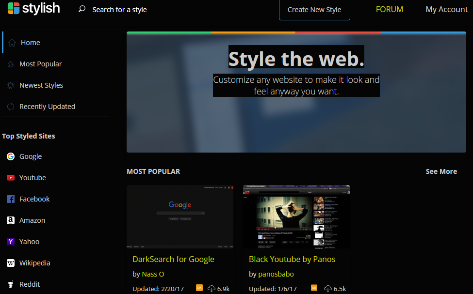This screenshot has width=473, height=294.
Task: Click the Newest Styles badge icon
Action: point(11,86)
